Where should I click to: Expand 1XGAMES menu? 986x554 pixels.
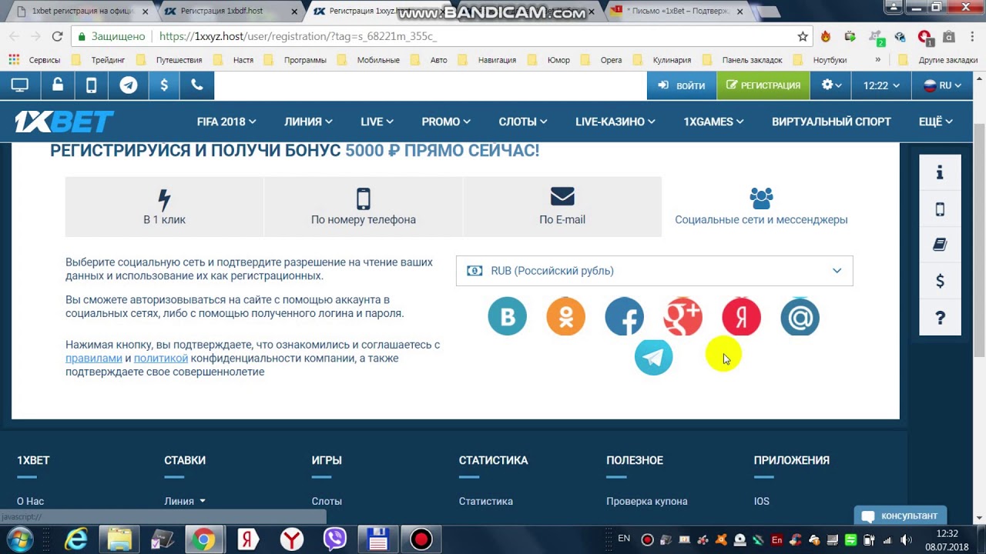(713, 122)
